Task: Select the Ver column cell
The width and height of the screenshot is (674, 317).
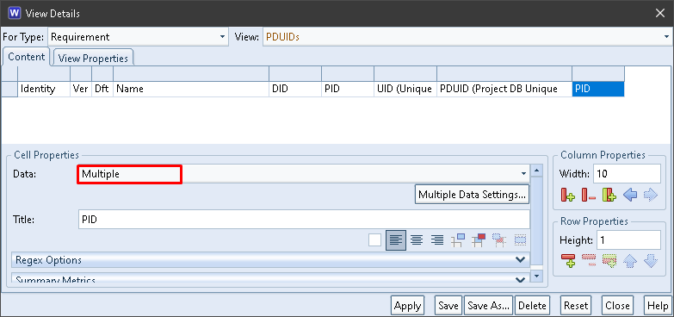Action: pyautogui.click(x=81, y=89)
